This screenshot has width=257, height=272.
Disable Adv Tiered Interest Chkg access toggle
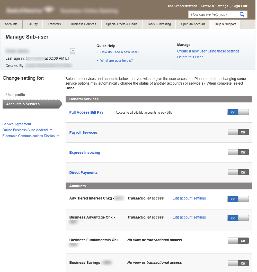click(238, 199)
